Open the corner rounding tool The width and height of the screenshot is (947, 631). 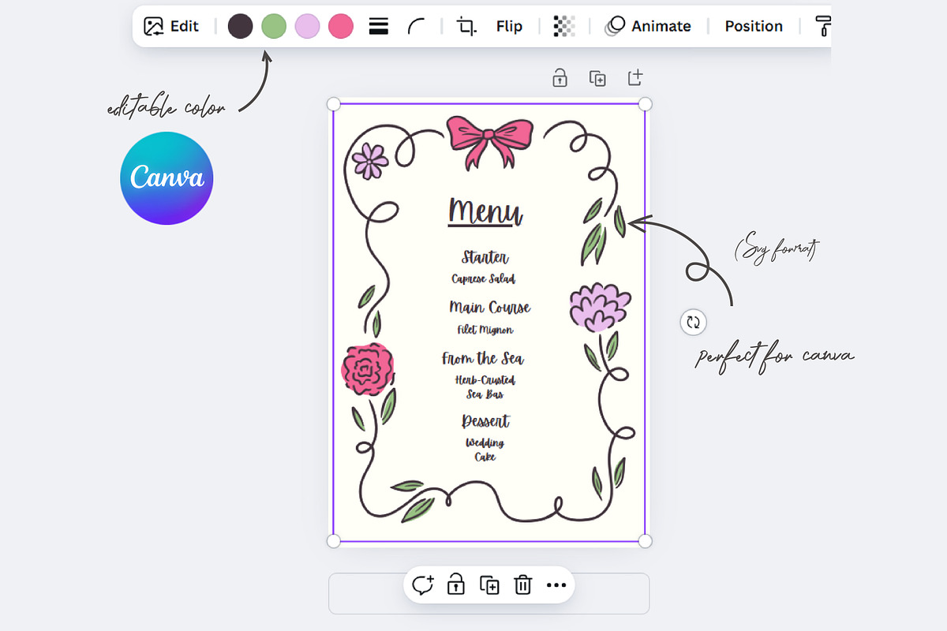pos(417,26)
